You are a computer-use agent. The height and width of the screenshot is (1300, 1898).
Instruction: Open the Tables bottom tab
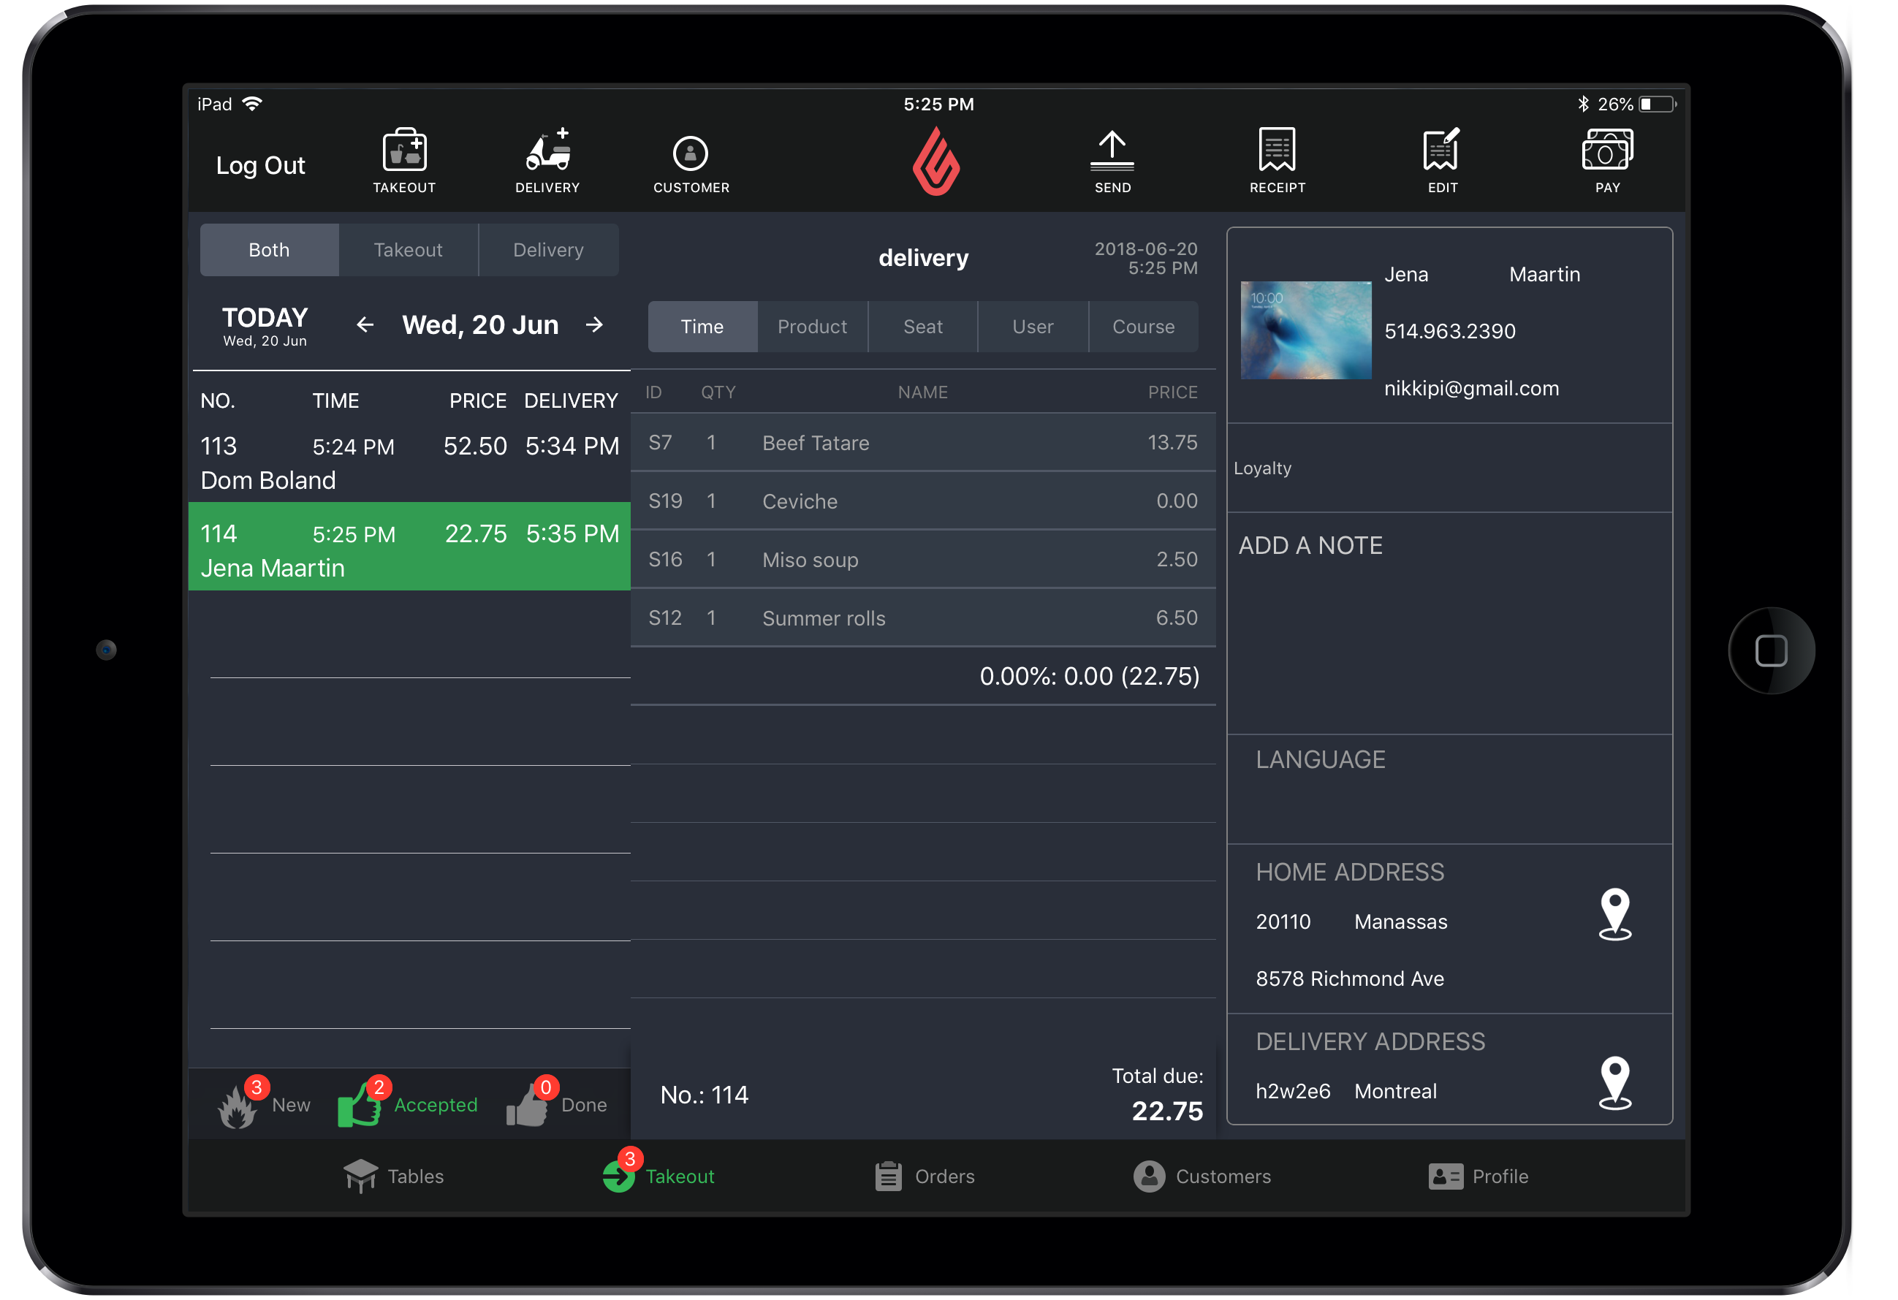(394, 1176)
